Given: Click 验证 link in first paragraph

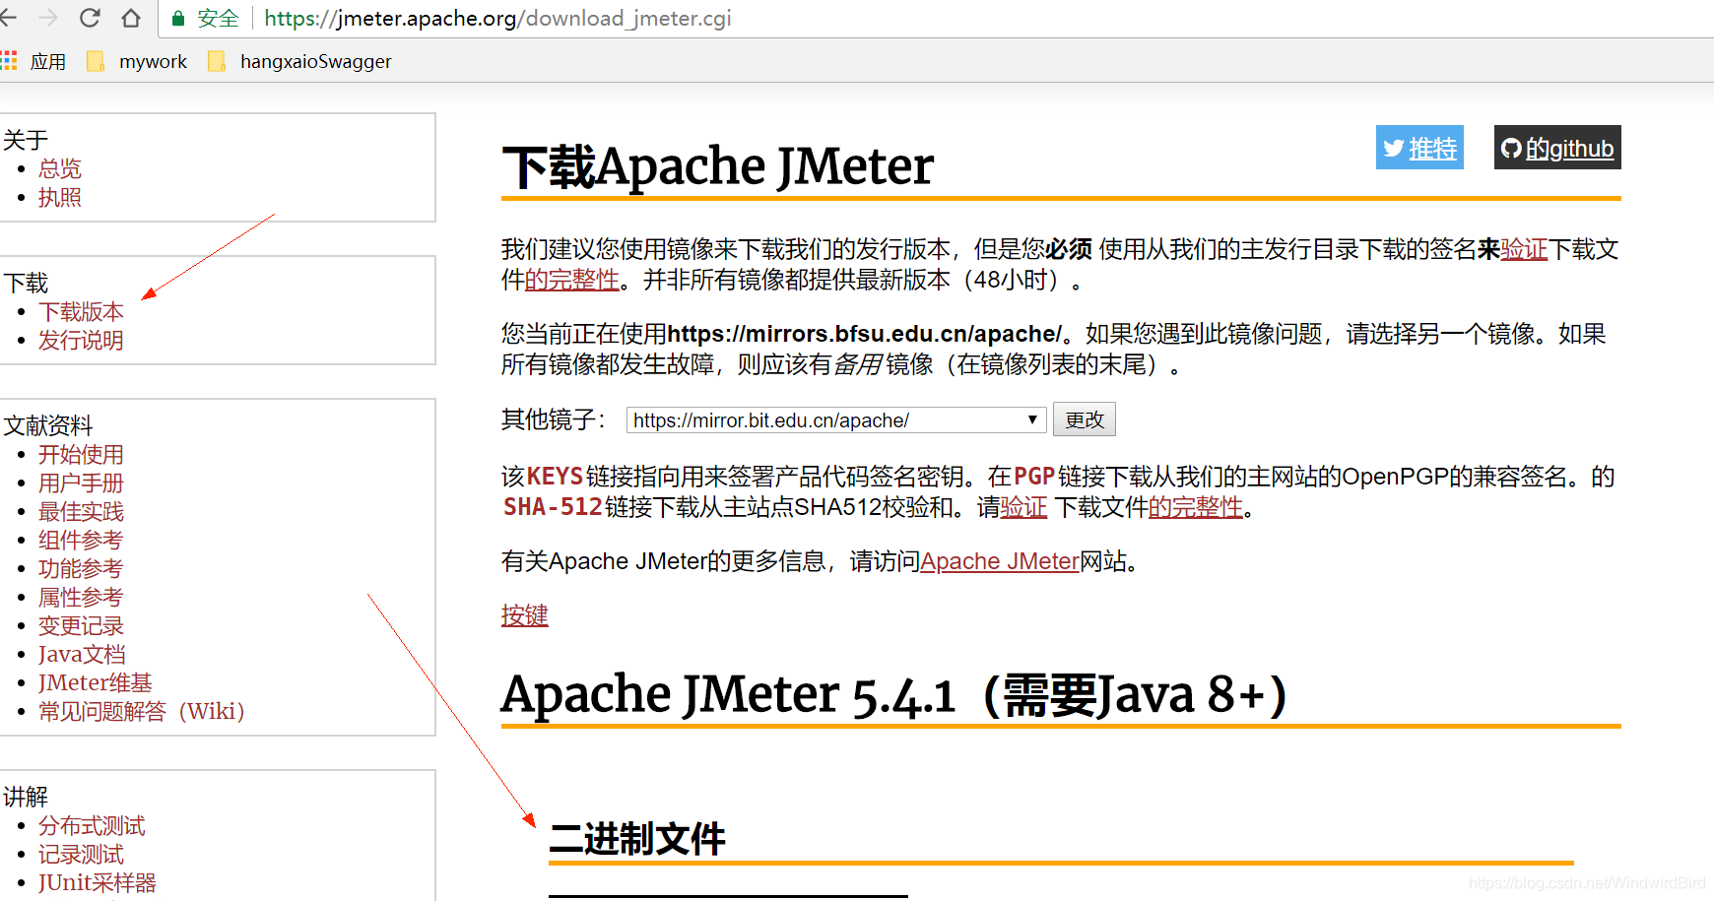Looking at the screenshot, I should (1524, 249).
